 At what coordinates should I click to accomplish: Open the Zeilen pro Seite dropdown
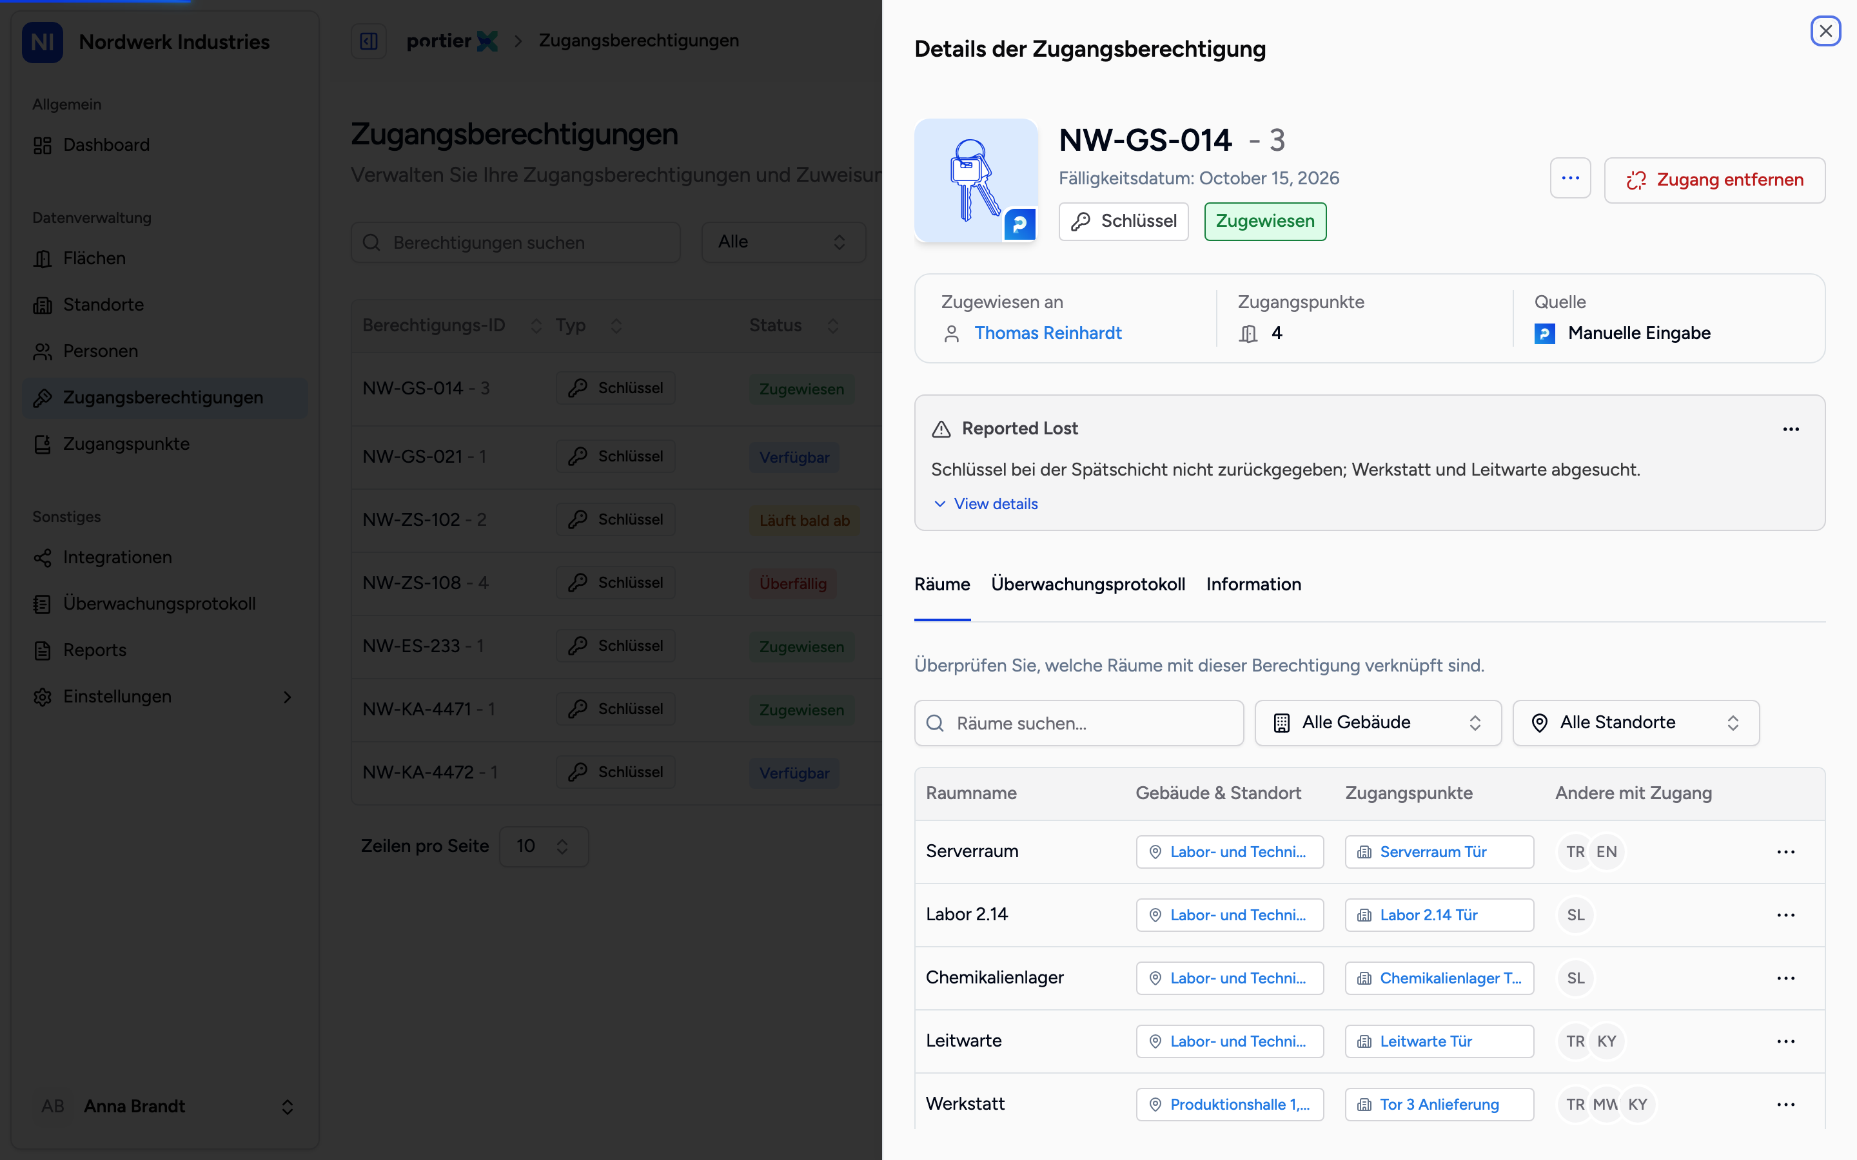pos(544,846)
